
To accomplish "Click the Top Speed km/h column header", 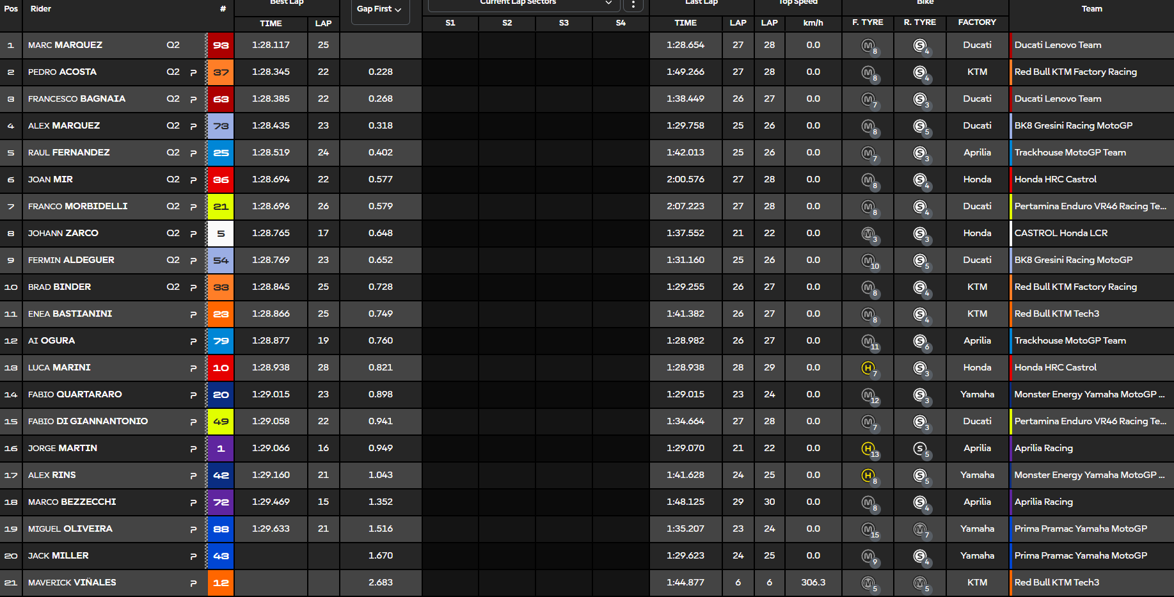I will click(x=813, y=23).
